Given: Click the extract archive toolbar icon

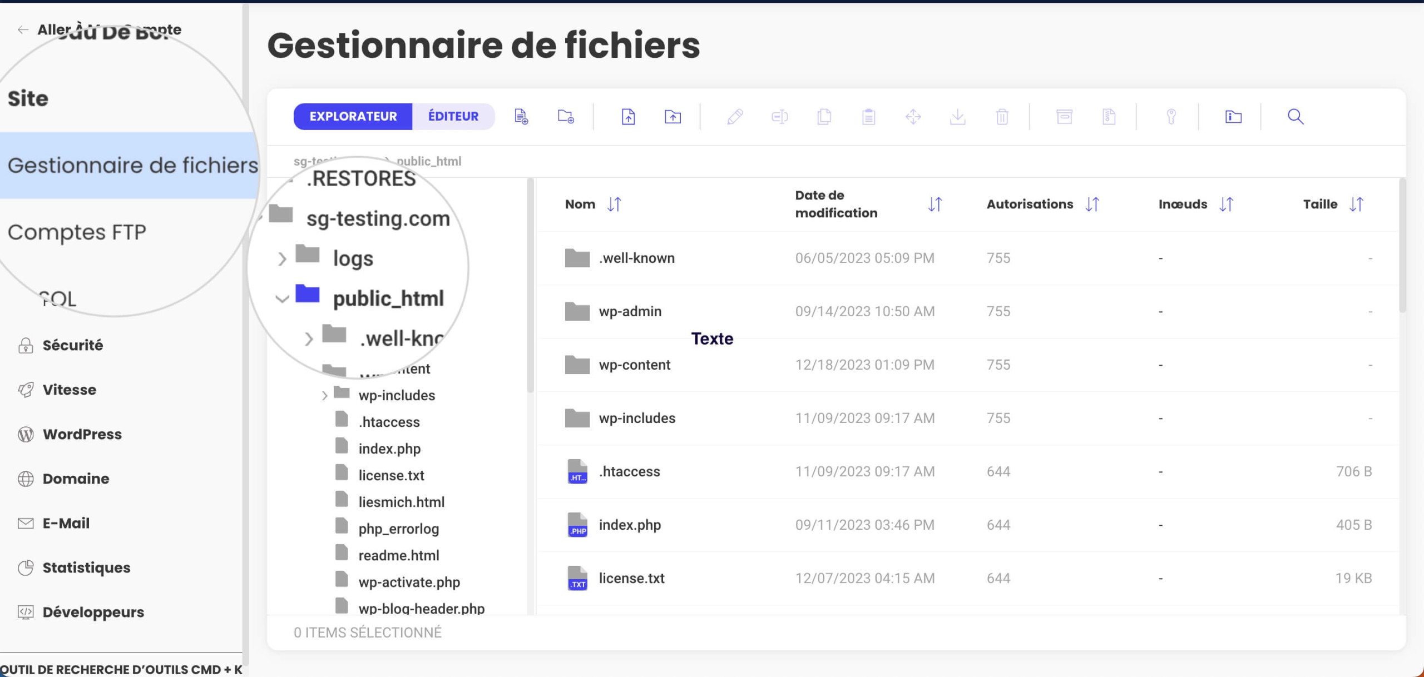Looking at the screenshot, I should tap(1109, 117).
